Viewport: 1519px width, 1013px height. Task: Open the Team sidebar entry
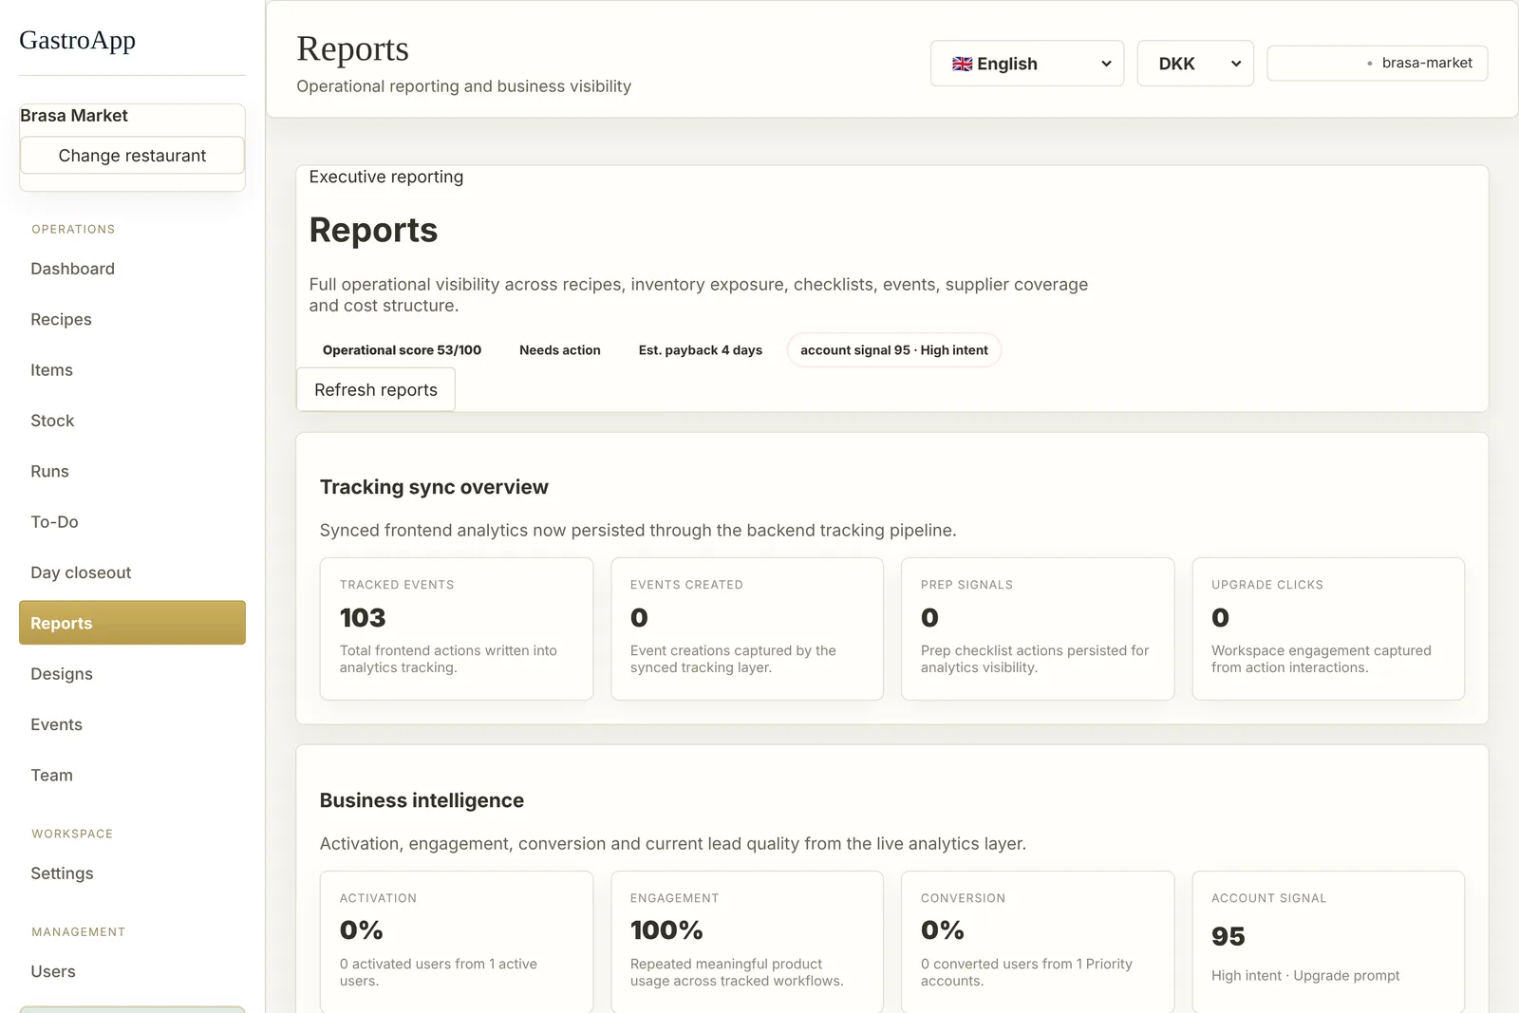[x=132, y=775]
